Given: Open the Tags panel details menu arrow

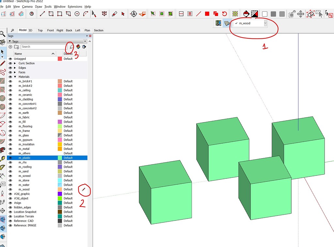Looking at the screenshot, I should pos(84,47).
